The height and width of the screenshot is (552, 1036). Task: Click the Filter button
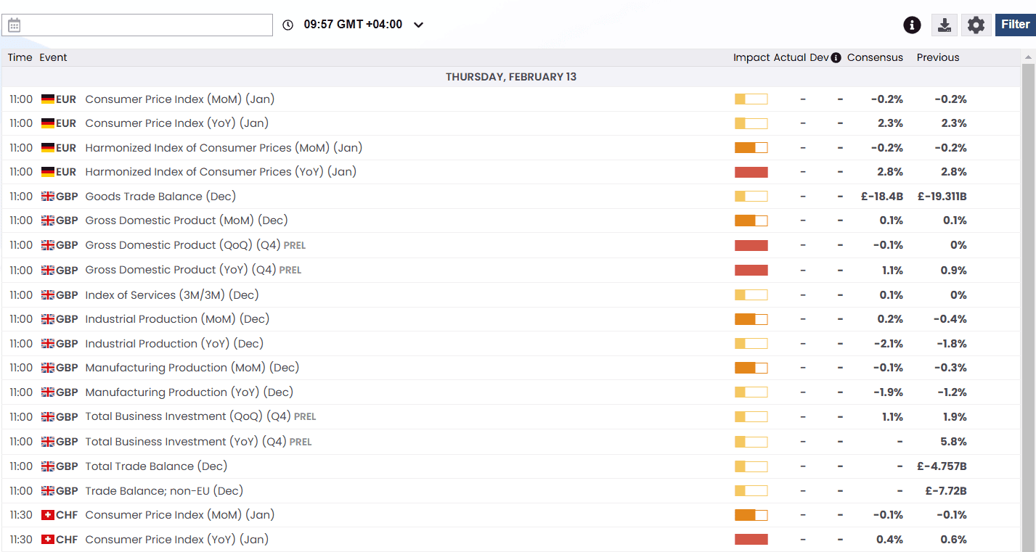click(x=1014, y=24)
